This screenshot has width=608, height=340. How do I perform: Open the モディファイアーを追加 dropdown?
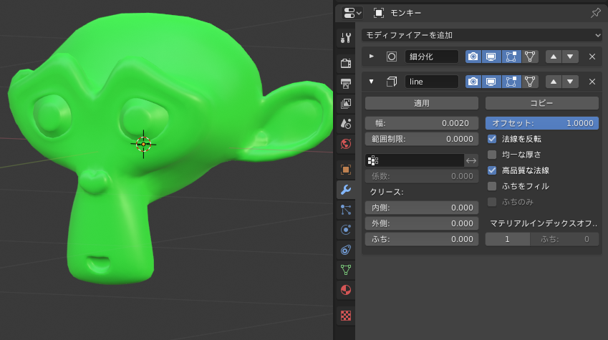[x=481, y=35]
